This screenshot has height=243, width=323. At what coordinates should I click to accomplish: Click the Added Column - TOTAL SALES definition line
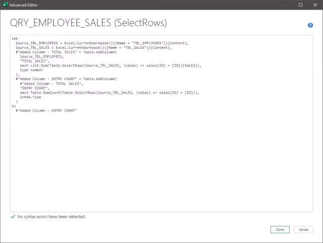pyautogui.click(x=66, y=52)
